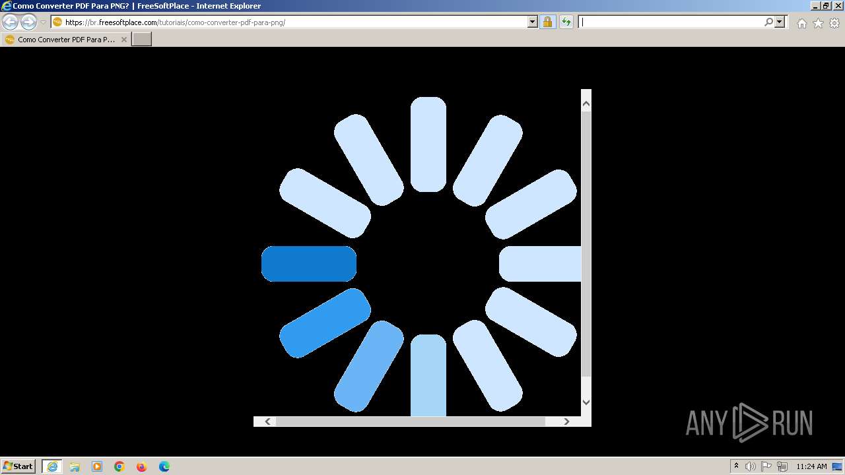Refresh the page using the green arrows icon
This screenshot has width=845, height=475.
[x=566, y=22]
